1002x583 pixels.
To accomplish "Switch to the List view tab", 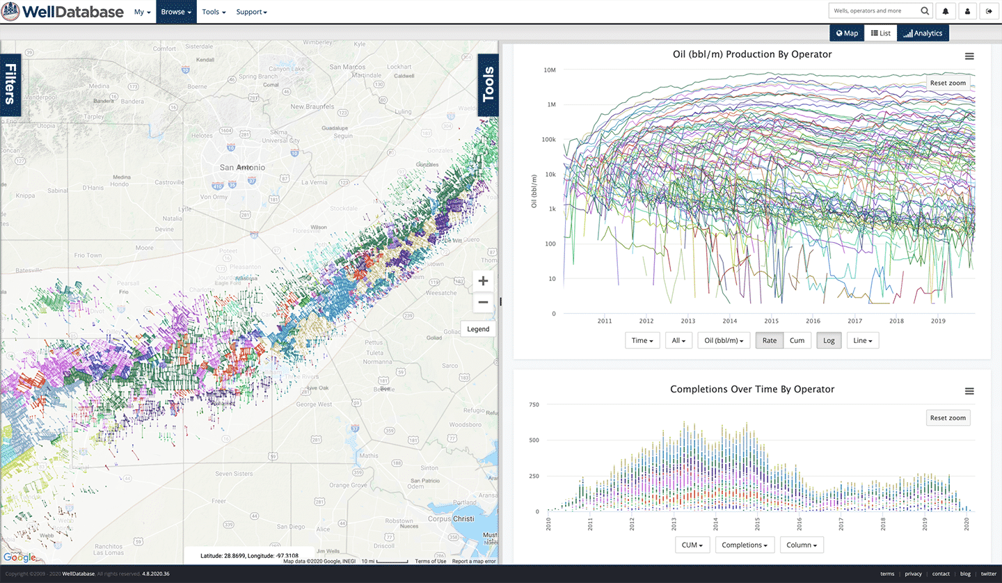I will pos(880,33).
